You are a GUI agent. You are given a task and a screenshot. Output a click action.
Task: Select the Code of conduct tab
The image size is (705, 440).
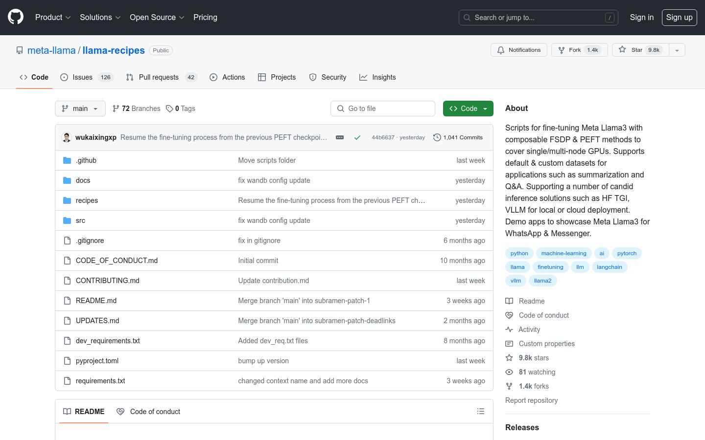(148, 412)
